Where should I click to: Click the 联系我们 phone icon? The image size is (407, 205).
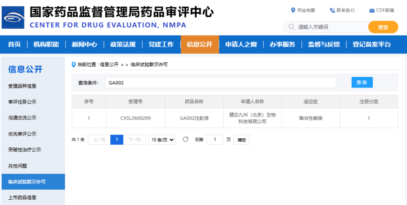332,10
